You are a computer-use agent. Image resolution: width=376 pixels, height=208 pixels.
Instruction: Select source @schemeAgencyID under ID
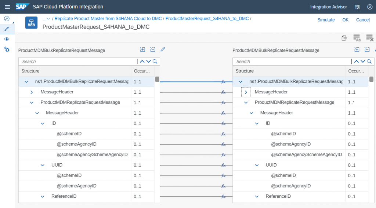pyautogui.click(x=86, y=144)
